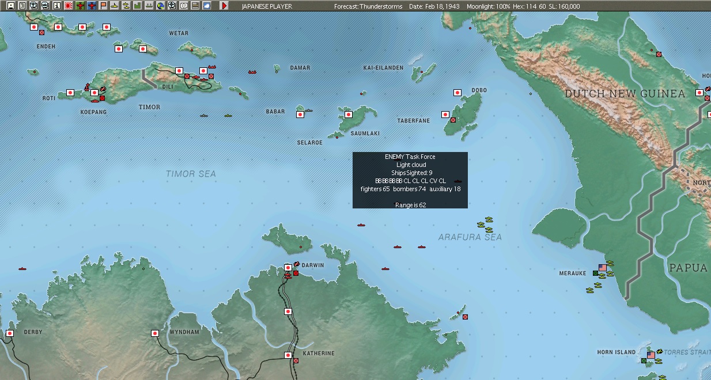Screen dimensions: 711x380
Task: Click the DUTCH NEW GUINEA map label
Action: click(x=625, y=94)
